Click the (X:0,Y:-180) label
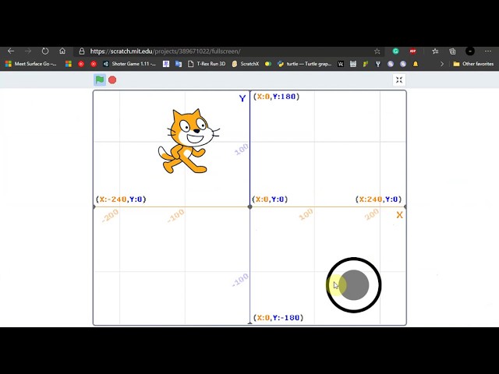This screenshot has height=374, width=499. pyautogui.click(x=278, y=318)
